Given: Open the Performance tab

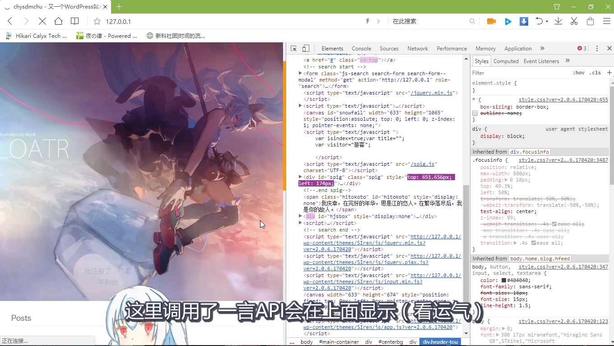Looking at the screenshot, I should (x=451, y=48).
